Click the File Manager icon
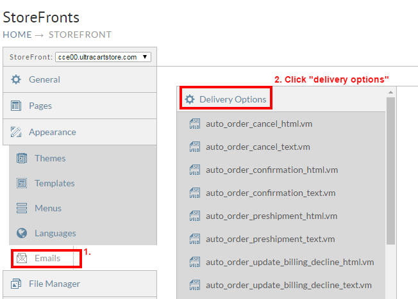The width and height of the screenshot is (418, 299). point(16,284)
